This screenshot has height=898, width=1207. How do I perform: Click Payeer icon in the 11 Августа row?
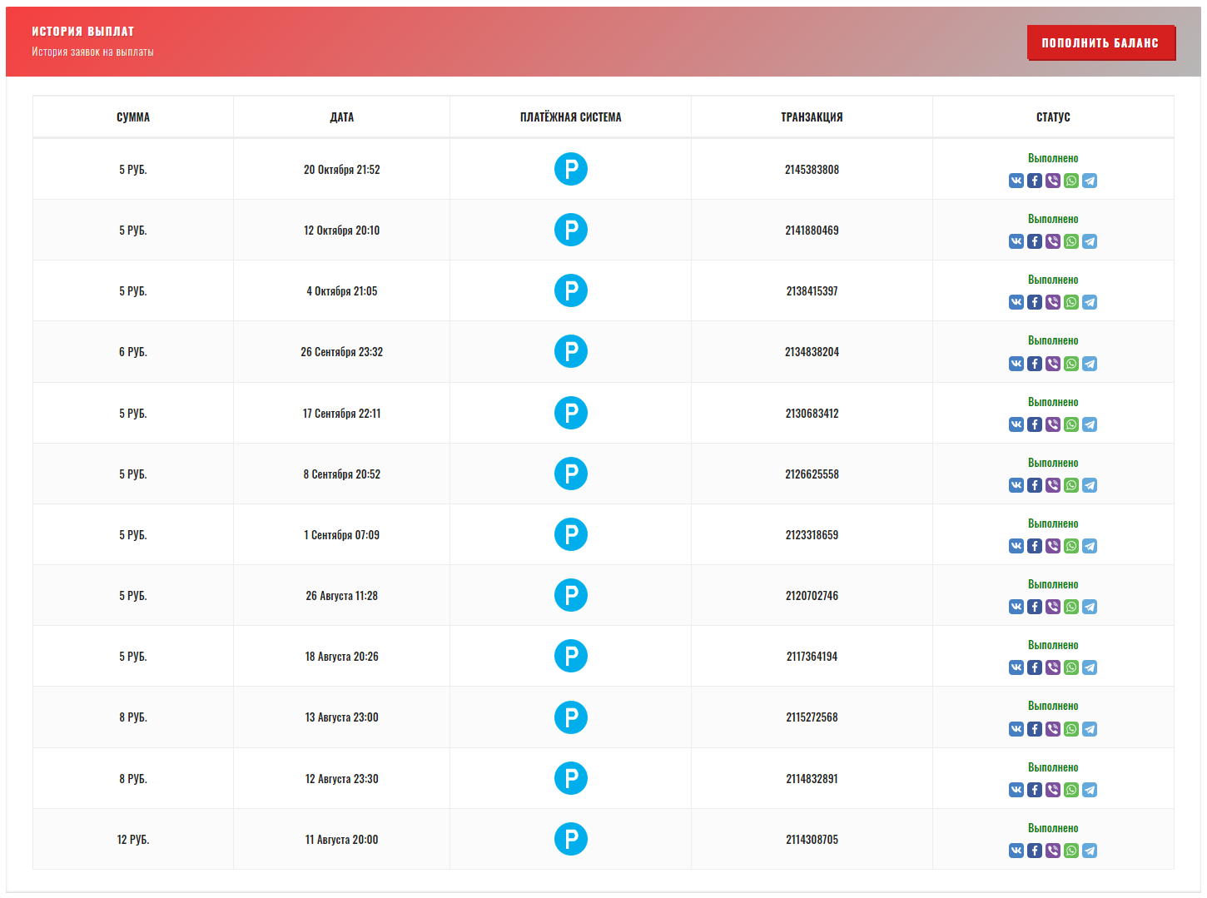[x=571, y=839]
